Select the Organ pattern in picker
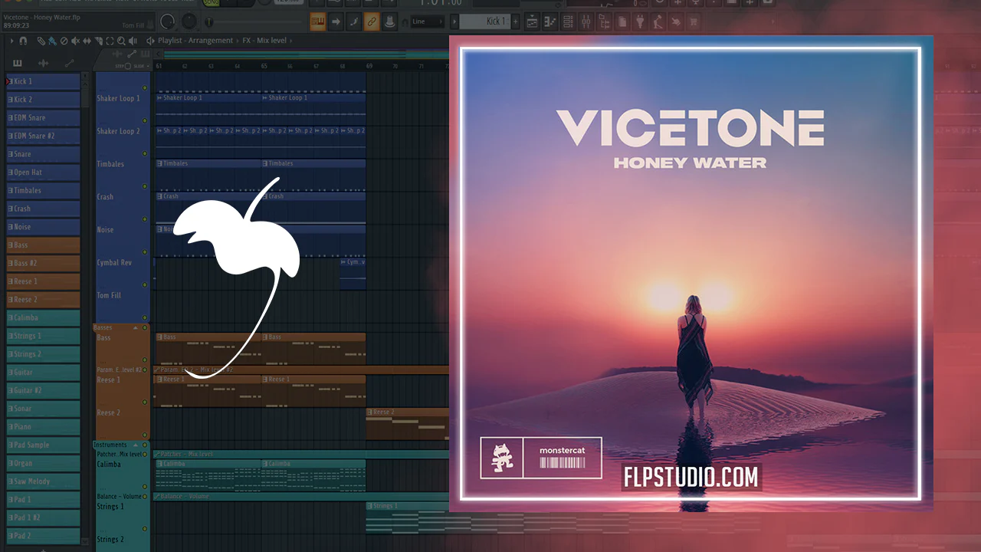The width and height of the screenshot is (981, 552). pyautogui.click(x=43, y=463)
